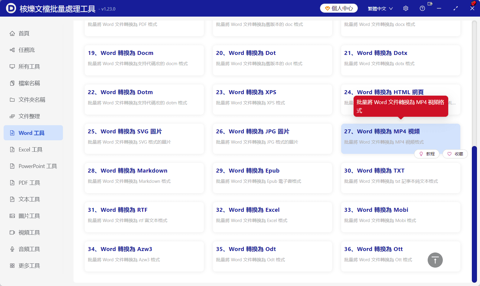Click the home icon beside 首頁

[12, 33]
